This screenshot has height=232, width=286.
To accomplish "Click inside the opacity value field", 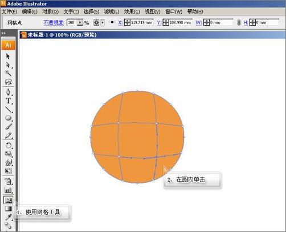I will tap(72, 22).
